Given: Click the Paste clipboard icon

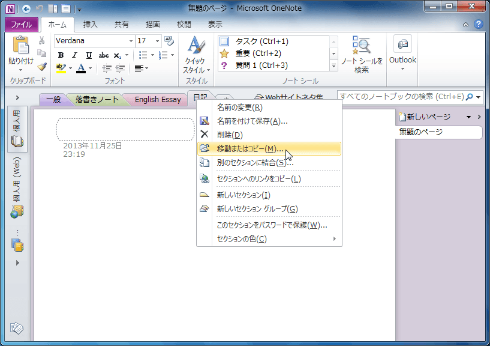Looking at the screenshot, I should point(20,45).
